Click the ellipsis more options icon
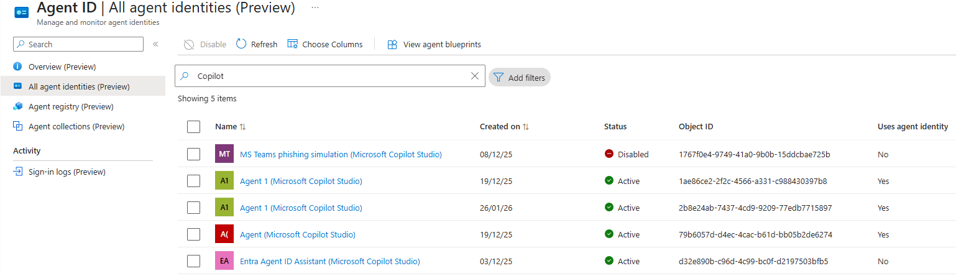This screenshot has width=956, height=276. click(x=315, y=7)
